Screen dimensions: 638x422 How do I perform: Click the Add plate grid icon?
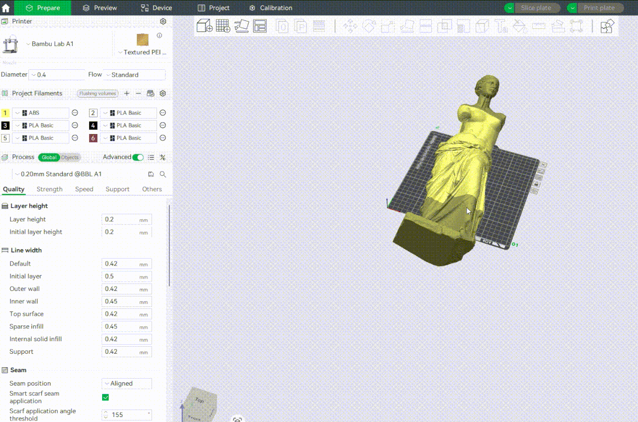(223, 26)
